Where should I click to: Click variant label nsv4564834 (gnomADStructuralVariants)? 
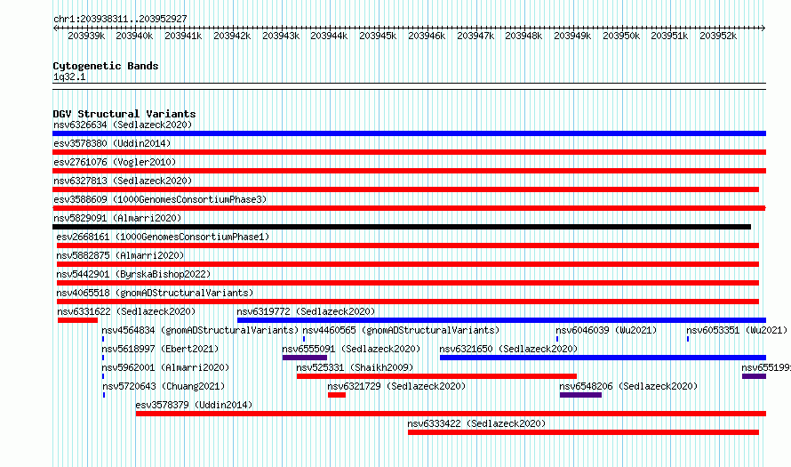point(200,330)
